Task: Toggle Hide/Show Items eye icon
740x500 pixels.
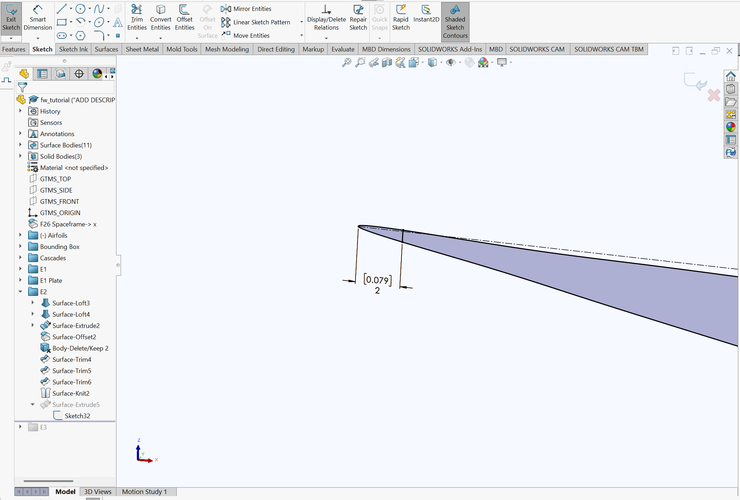Action: coord(450,62)
